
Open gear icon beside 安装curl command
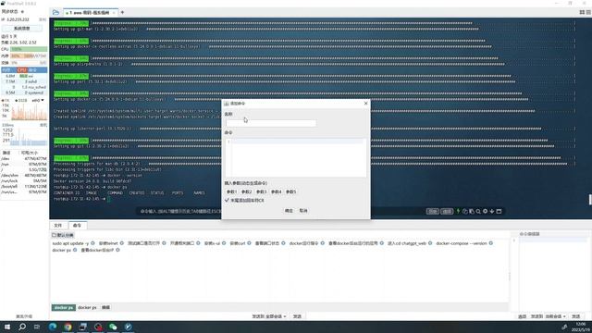[x=249, y=243]
